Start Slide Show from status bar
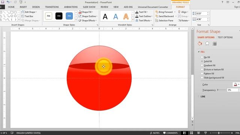 pos(205,133)
